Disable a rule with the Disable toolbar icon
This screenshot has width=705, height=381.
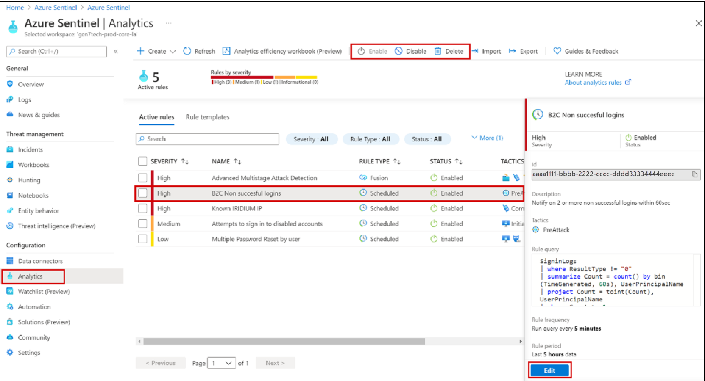tap(410, 51)
